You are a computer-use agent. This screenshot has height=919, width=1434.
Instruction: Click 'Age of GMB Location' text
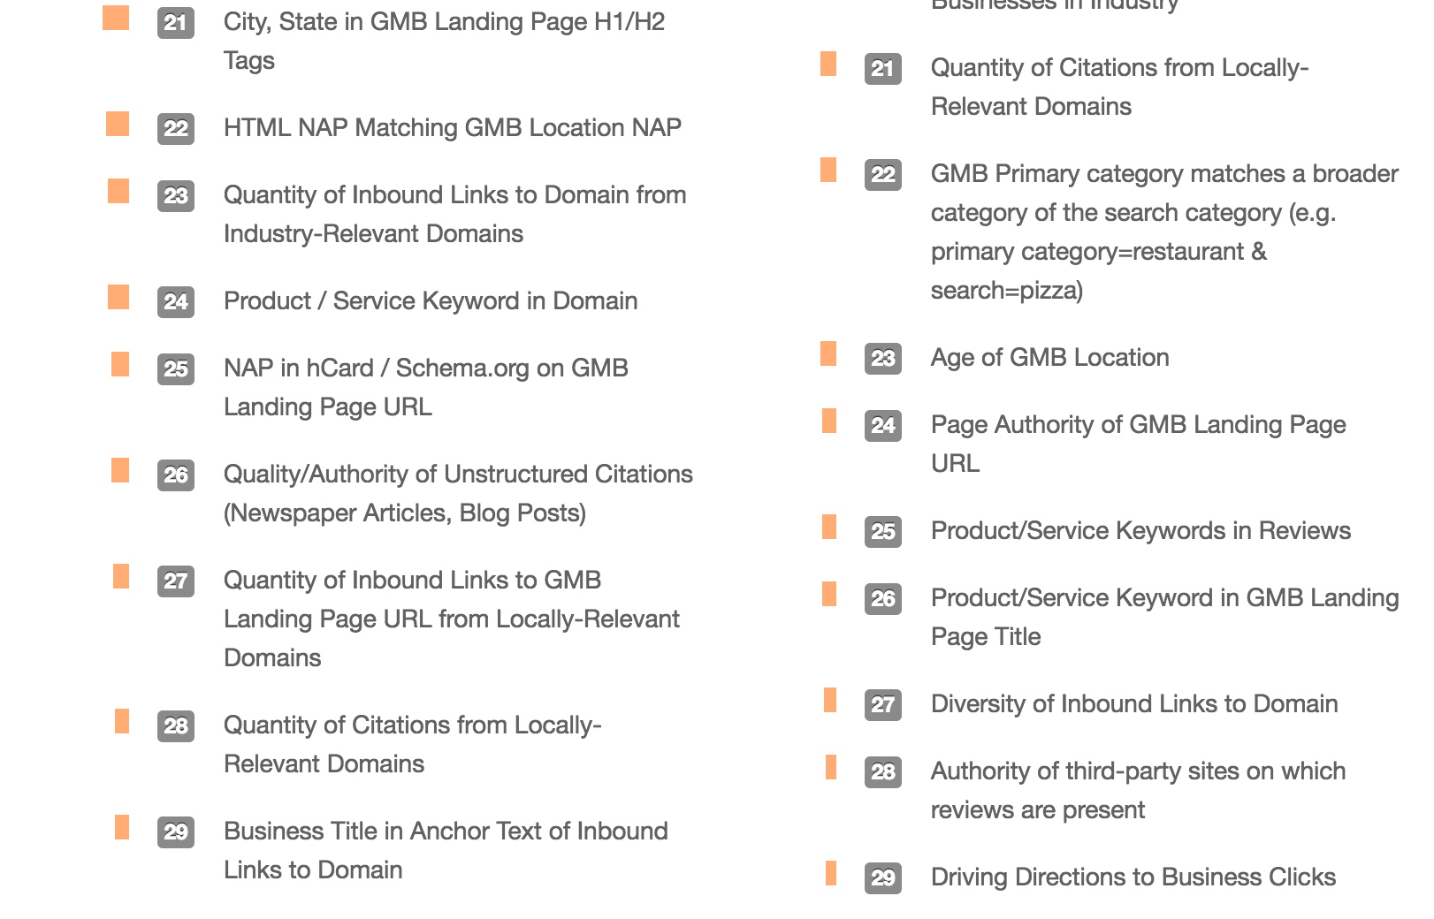click(1049, 357)
